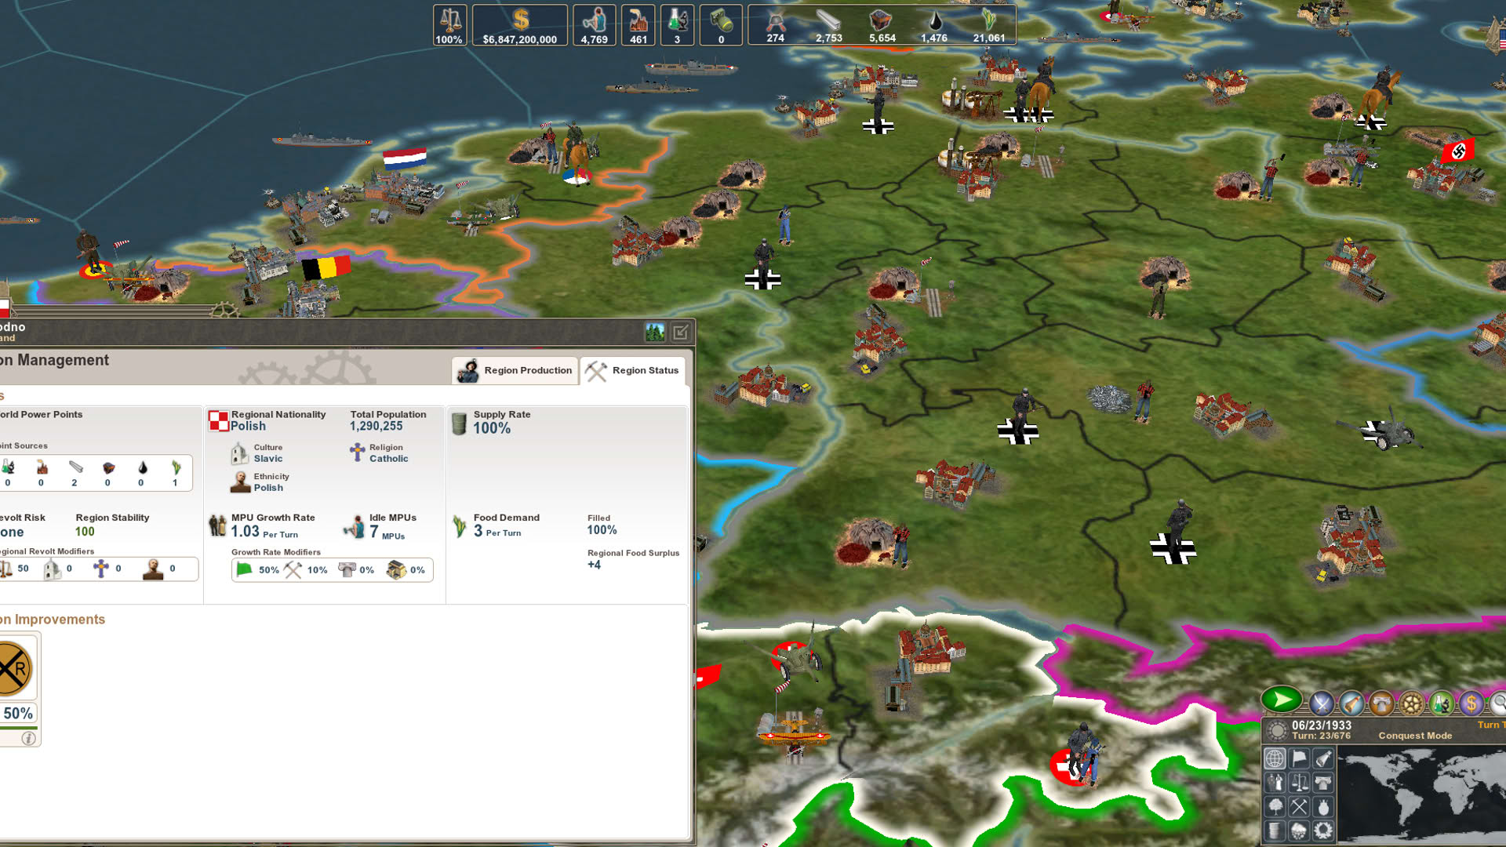Screen dimensions: 1506x847
Task: Click the food 21,061 resource counter
Action: click(x=988, y=25)
